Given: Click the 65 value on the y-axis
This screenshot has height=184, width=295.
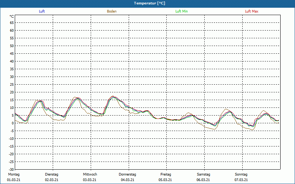Looking at the screenshot, I should coord(12,23).
